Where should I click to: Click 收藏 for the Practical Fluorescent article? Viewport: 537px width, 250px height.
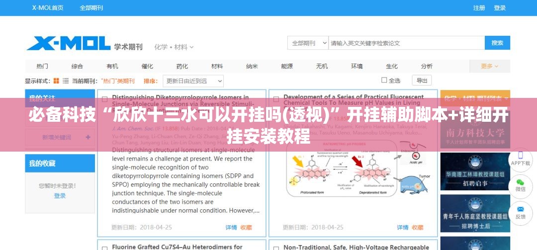click(x=418, y=227)
